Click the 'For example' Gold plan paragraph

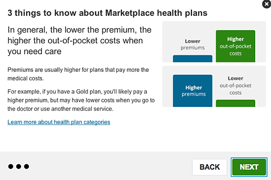pos(81,100)
